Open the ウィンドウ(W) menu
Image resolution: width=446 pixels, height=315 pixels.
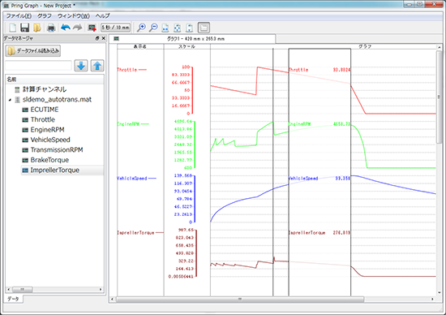[73, 15]
